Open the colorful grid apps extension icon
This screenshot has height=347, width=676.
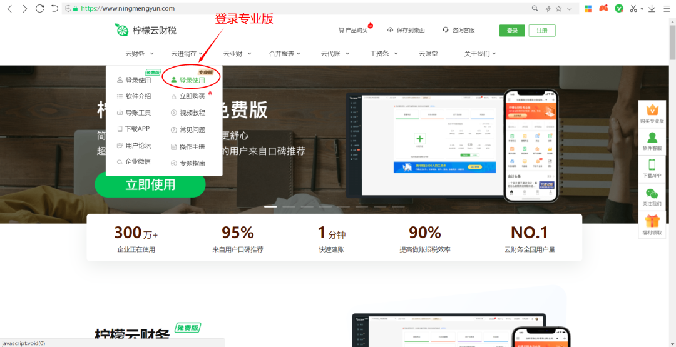click(588, 8)
